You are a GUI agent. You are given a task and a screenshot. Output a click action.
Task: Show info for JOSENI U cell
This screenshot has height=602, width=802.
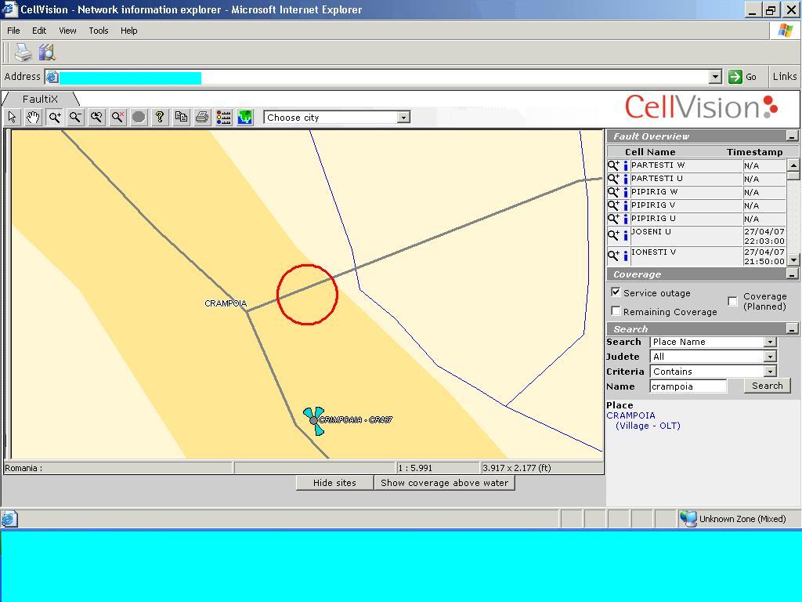pyautogui.click(x=626, y=236)
